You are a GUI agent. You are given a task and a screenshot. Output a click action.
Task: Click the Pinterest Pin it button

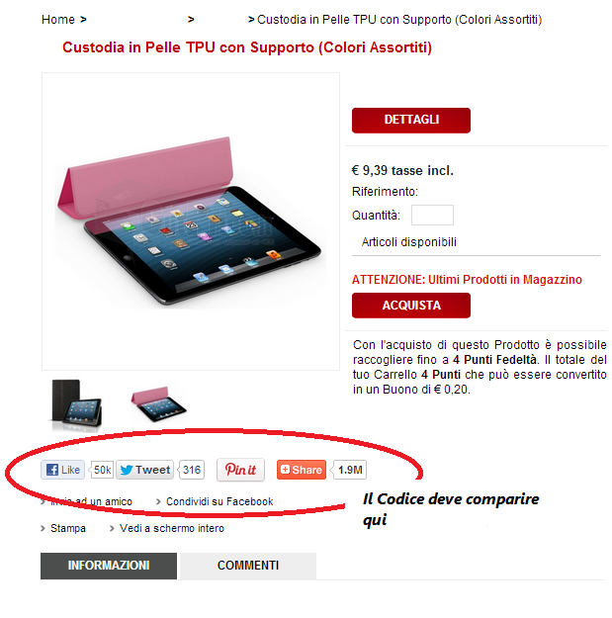click(x=240, y=470)
